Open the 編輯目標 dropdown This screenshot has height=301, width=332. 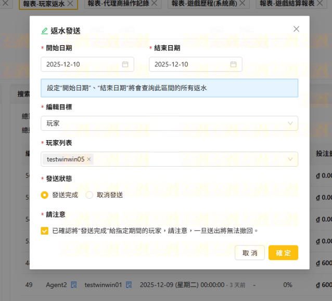(x=169, y=124)
